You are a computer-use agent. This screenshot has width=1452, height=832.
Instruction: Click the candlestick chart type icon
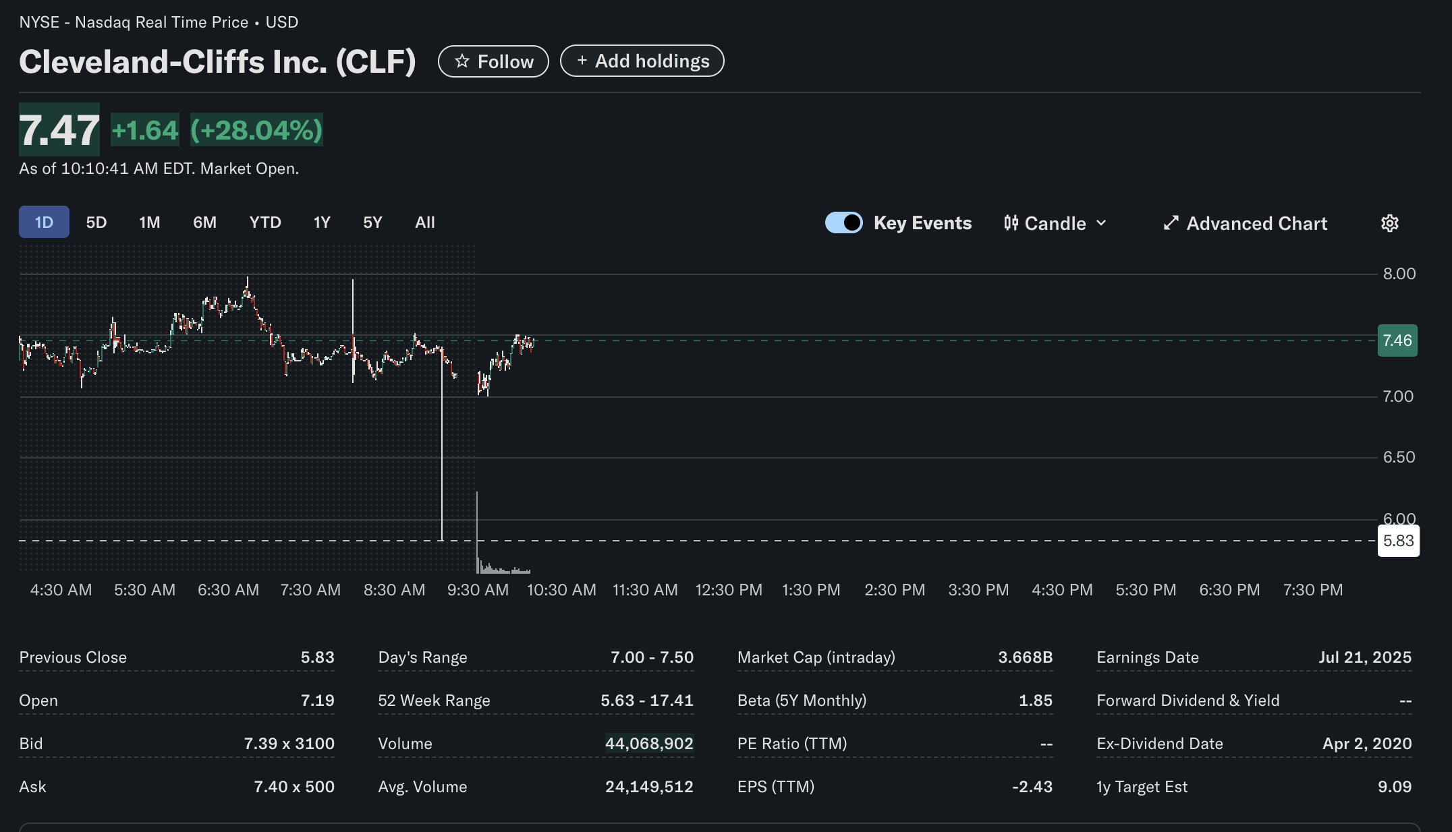tap(1011, 223)
